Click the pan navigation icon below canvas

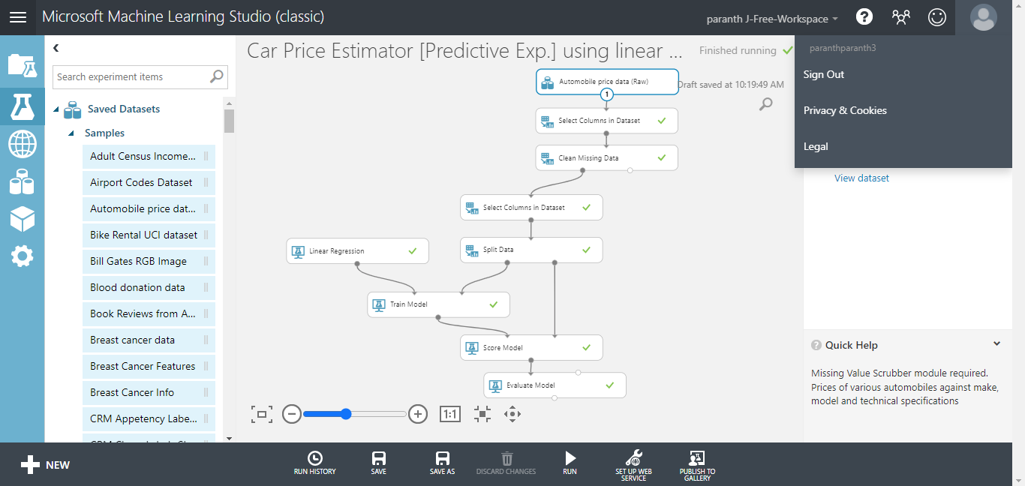pyautogui.click(x=512, y=413)
